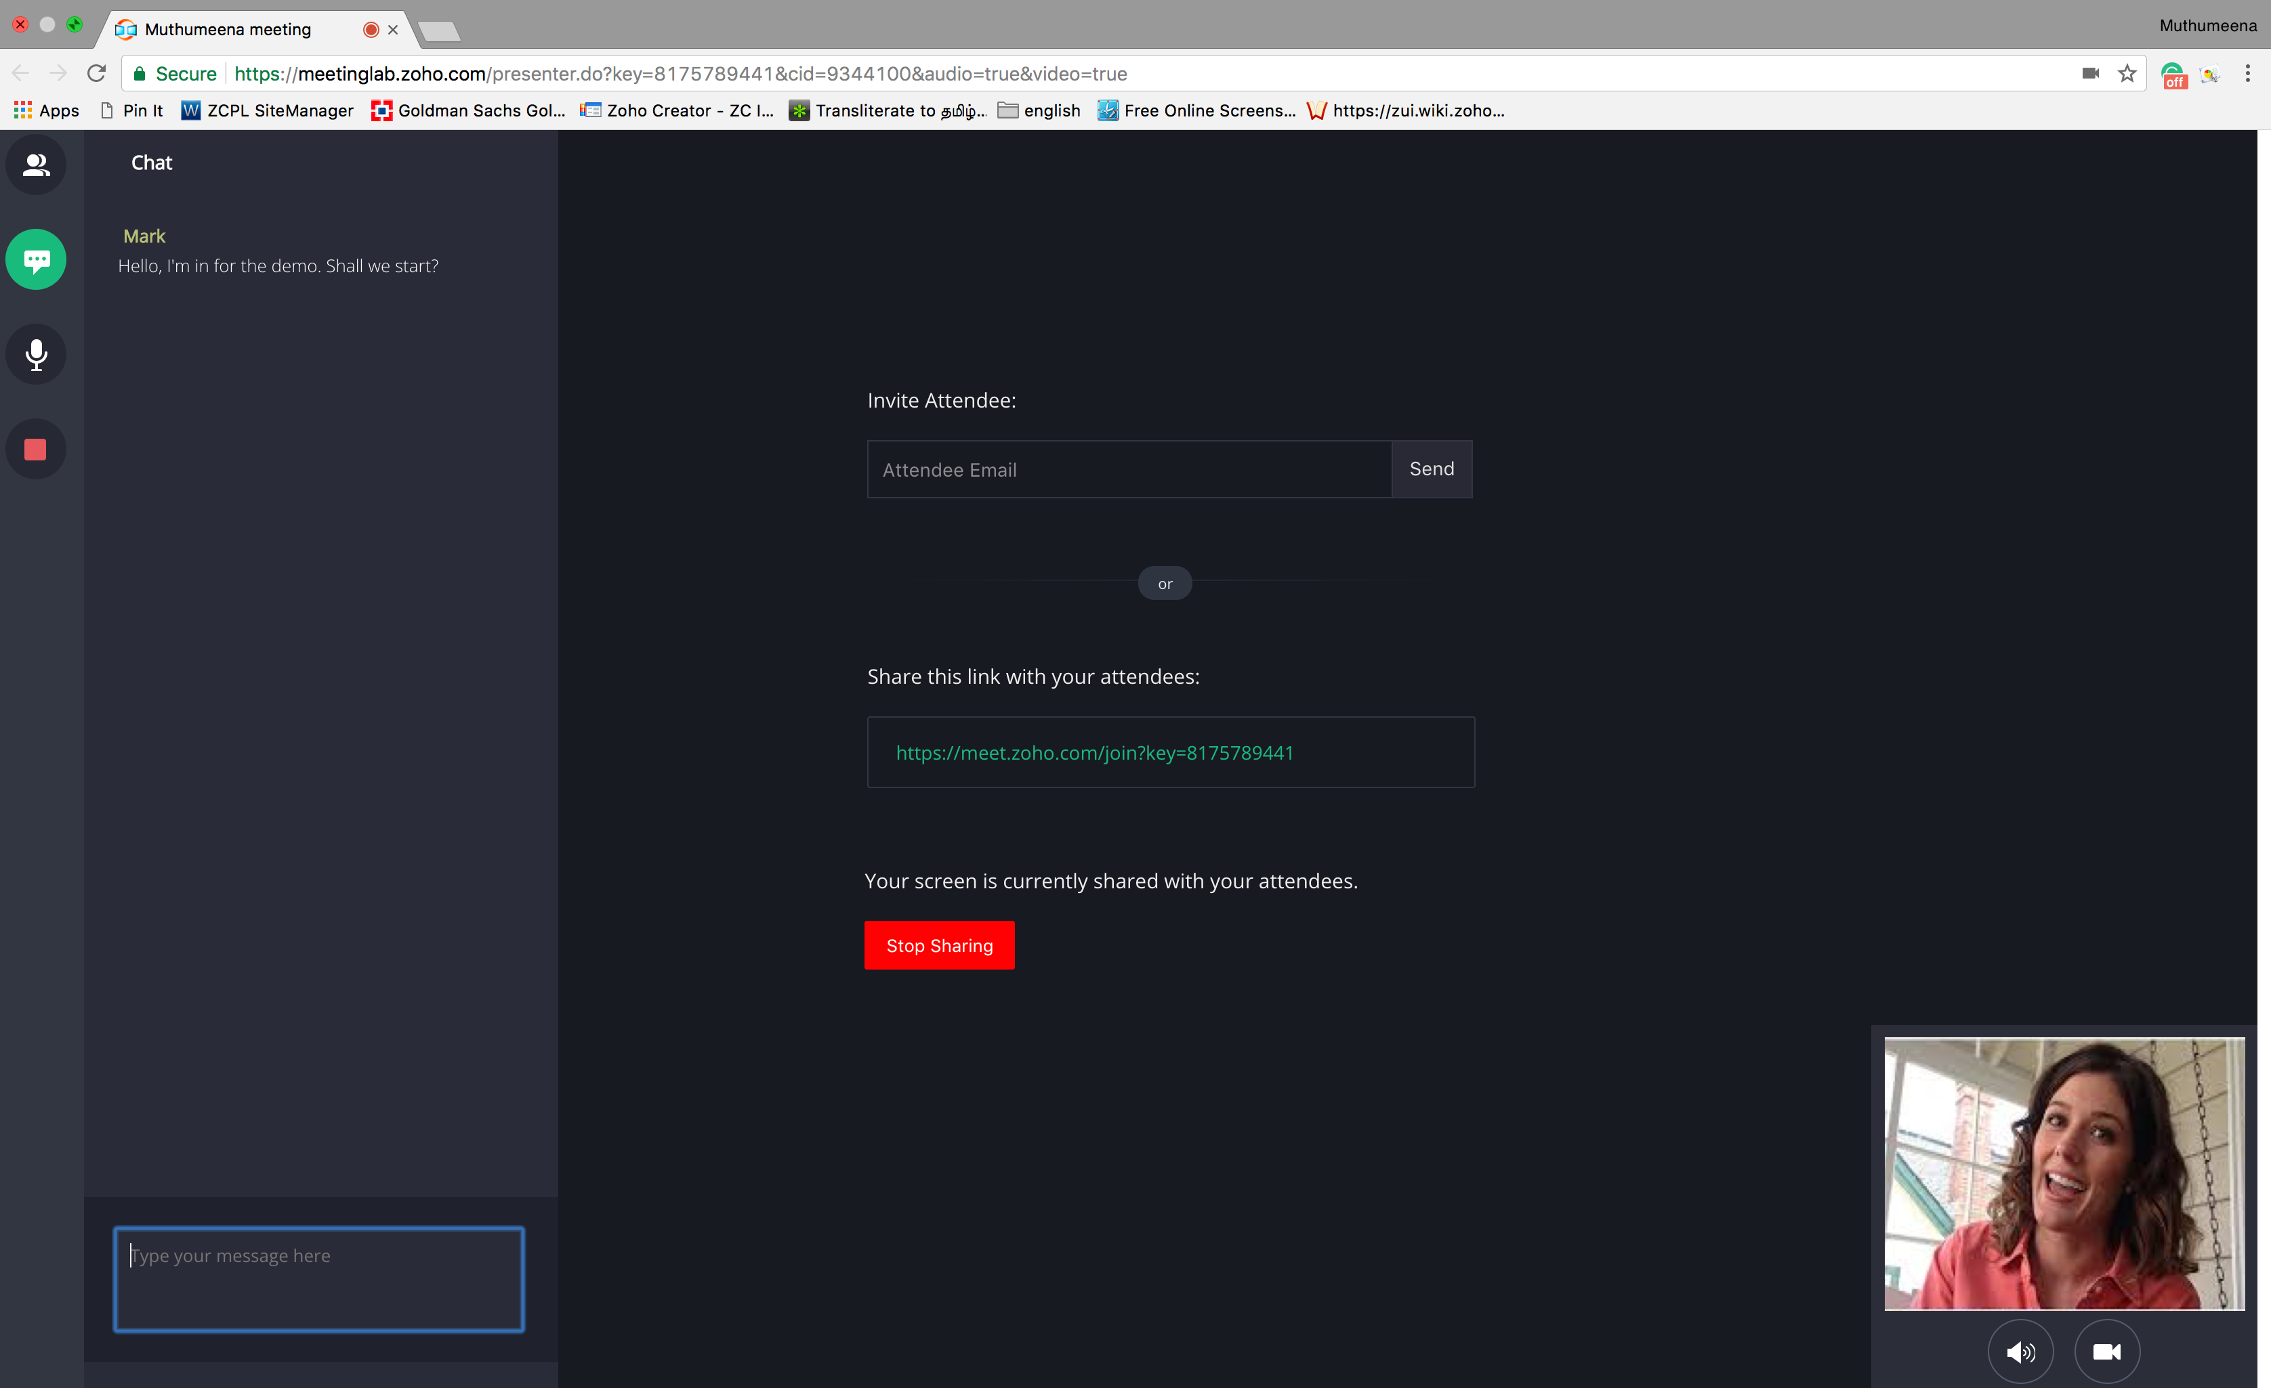Click the presenter video thumbnail
This screenshot has width=2271, height=1388.
click(x=2064, y=1173)
